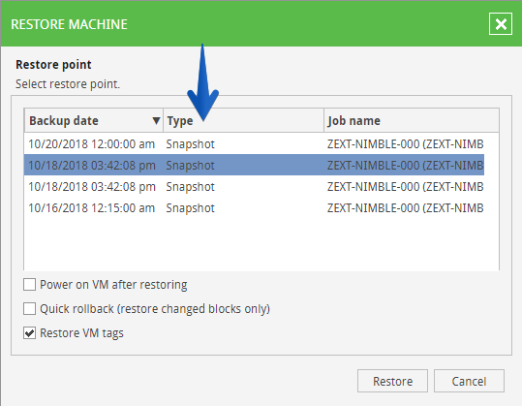Click job name ZEXT-NIMBLE-000 in first row
Viewport: 522px width, 406px height.
click(x=405, y=144)
